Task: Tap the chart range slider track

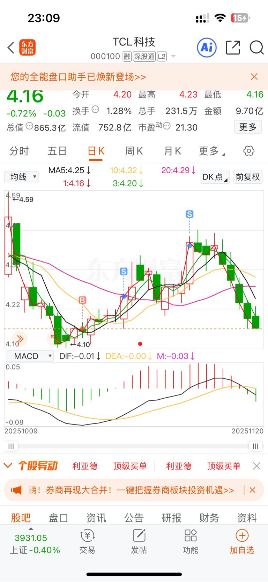Action: tap(133, 446)
